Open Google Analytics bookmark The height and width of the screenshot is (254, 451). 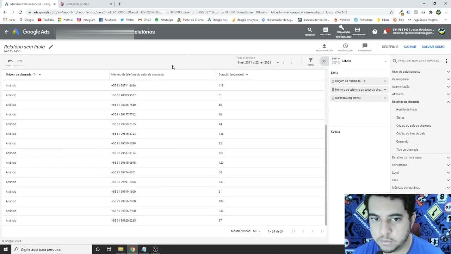pos(245,20)
